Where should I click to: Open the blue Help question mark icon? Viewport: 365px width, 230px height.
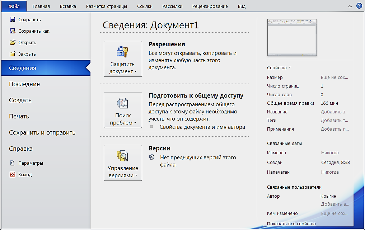(x=359, y=6)
